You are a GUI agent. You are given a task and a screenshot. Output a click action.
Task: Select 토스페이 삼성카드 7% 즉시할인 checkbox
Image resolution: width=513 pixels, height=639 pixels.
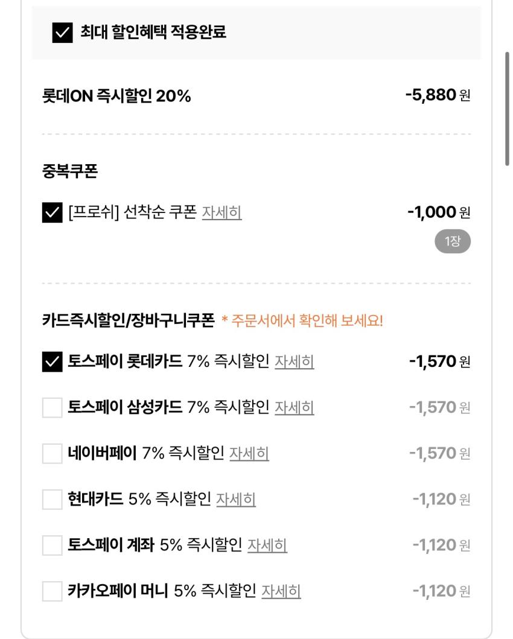click(x=52, y=408)
